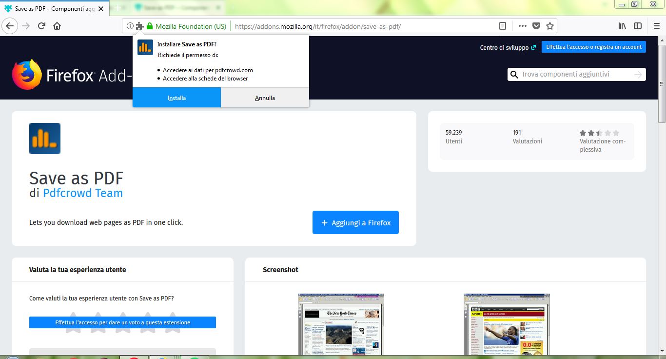This screenshot has height=359, width=666.
Task: Click the forward navigation arrow
Action: pos(26,26)
